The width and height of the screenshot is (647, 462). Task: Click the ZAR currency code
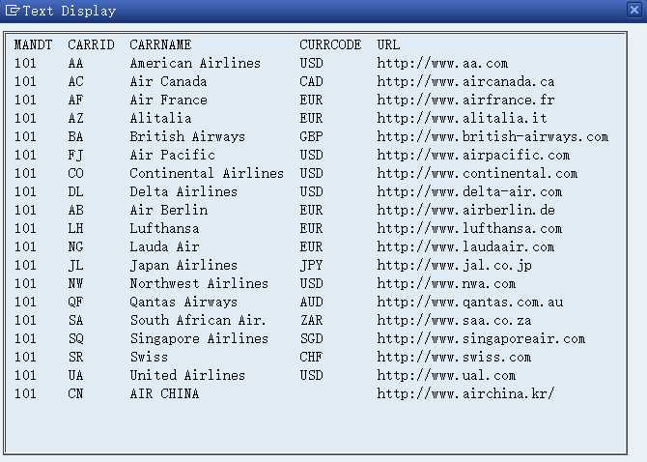[x=311, y=320]
